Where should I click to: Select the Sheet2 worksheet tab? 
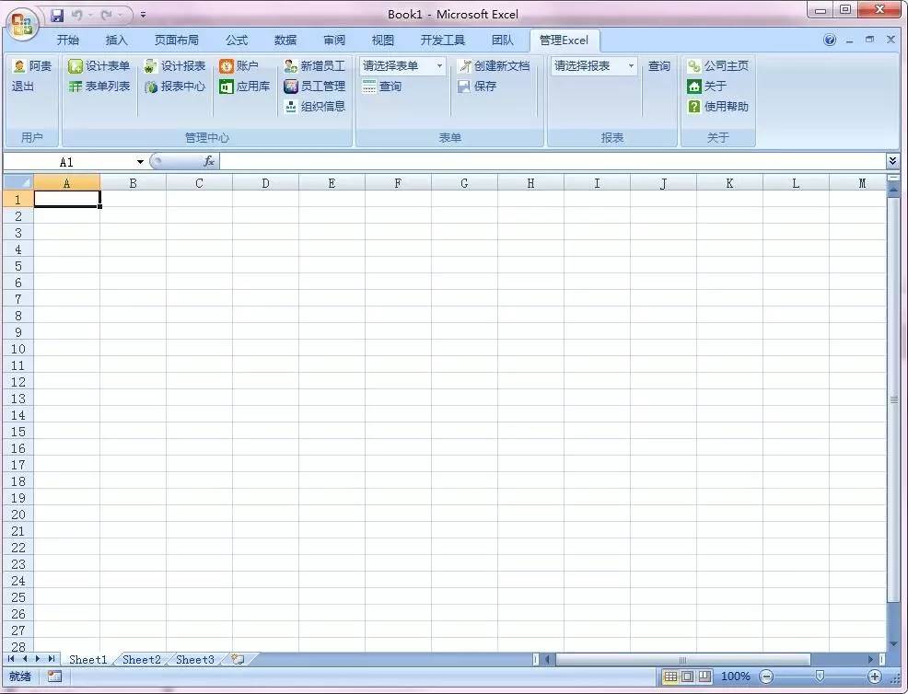[x=141, y=659]
